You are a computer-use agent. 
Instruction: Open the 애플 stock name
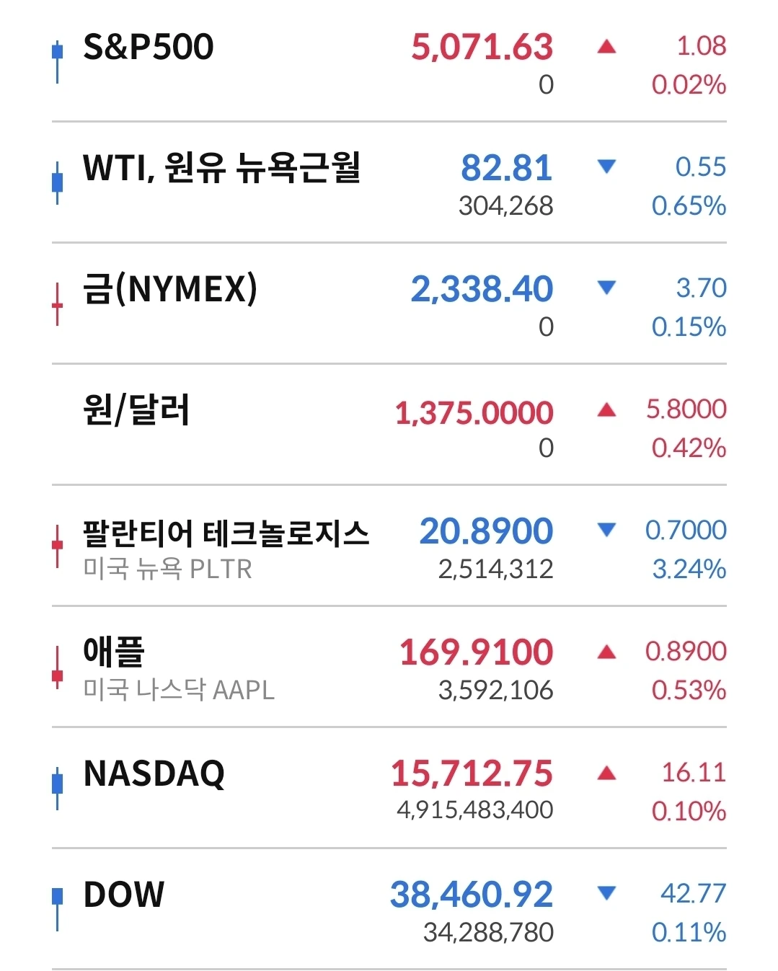point(114,652)
